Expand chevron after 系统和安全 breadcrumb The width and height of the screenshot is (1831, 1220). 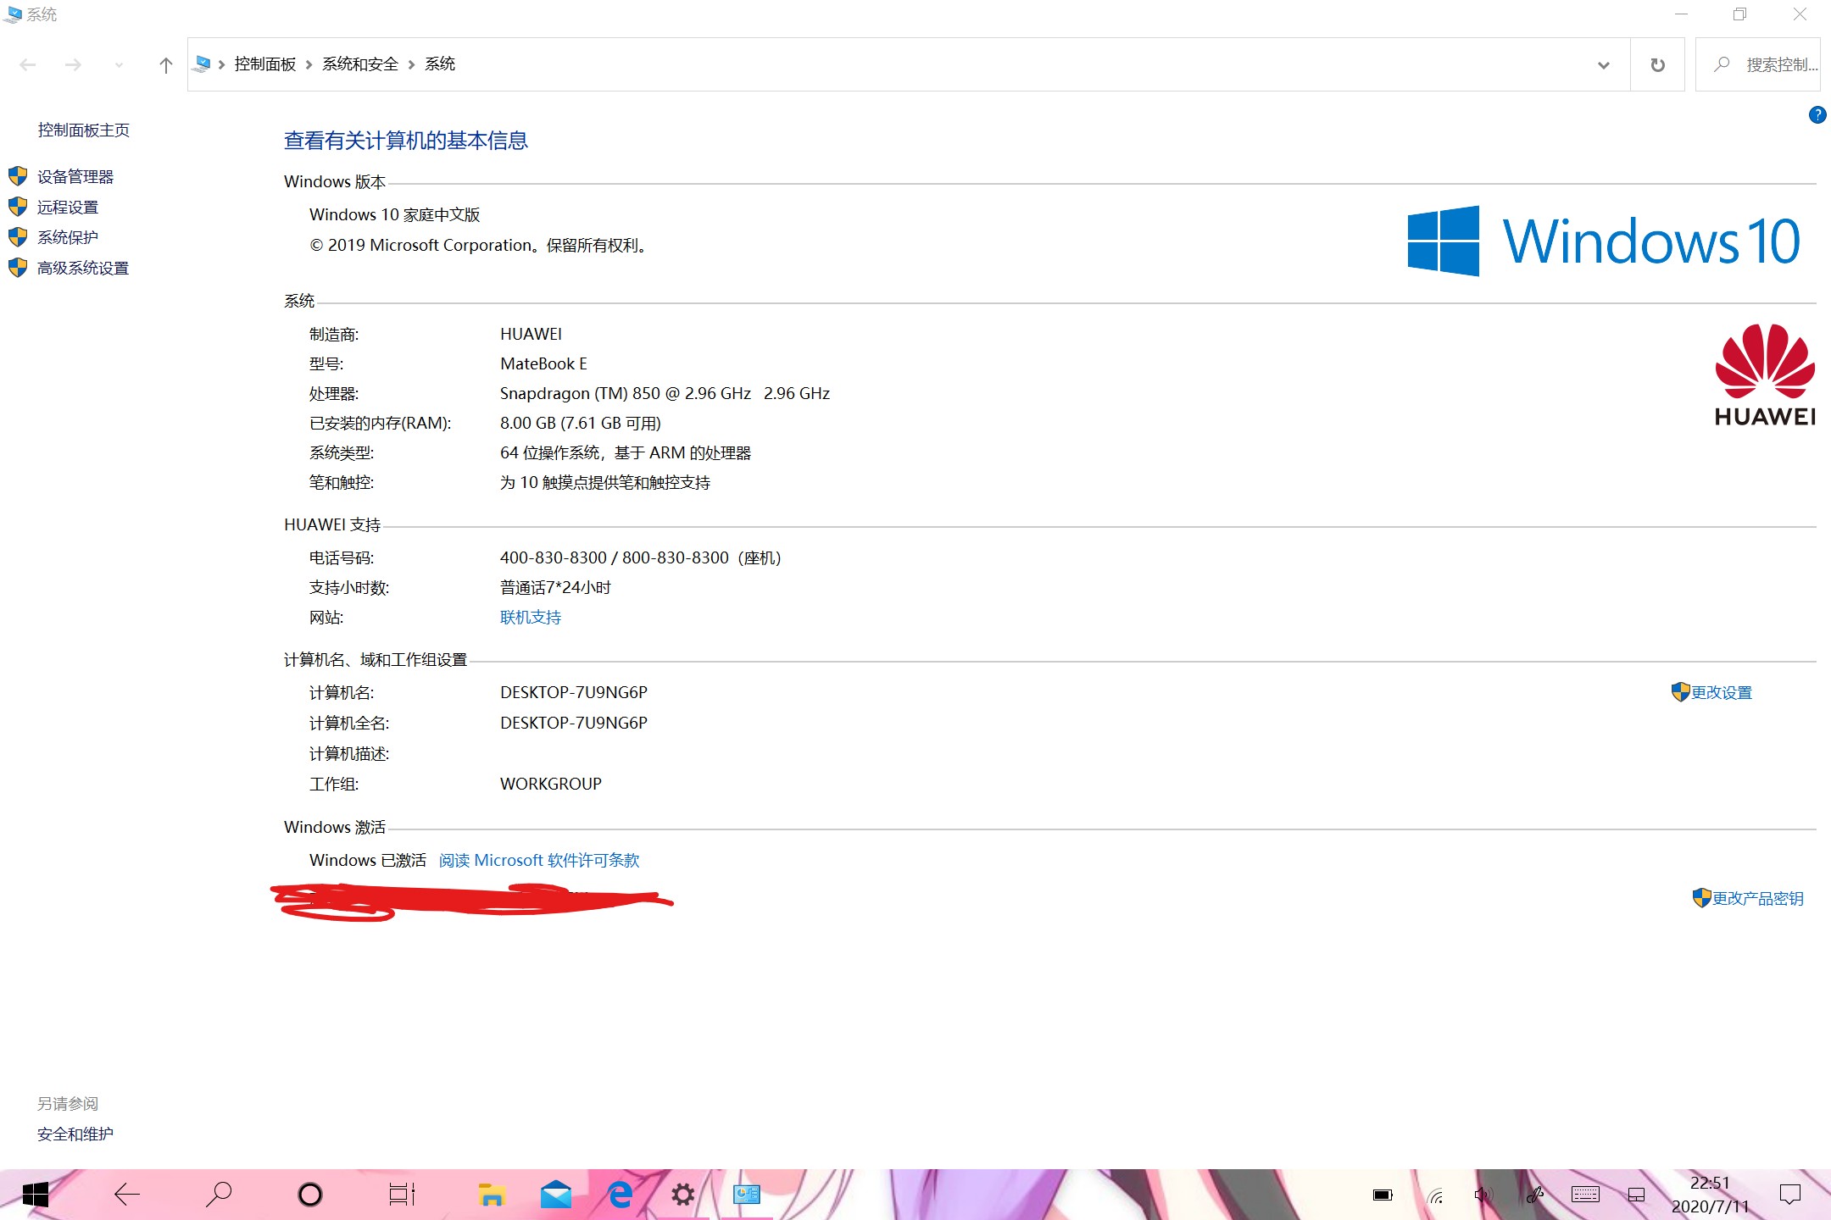click(411, 65)
